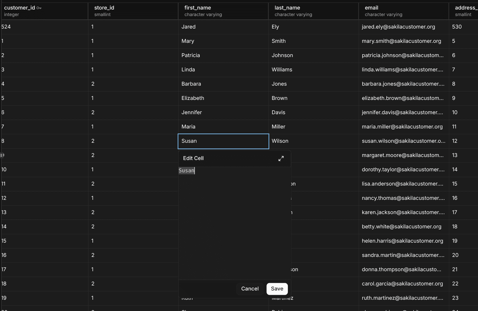478x311 pixels.
Task: Cancel the Edit Cell dialog
Action: pos(250,289)
